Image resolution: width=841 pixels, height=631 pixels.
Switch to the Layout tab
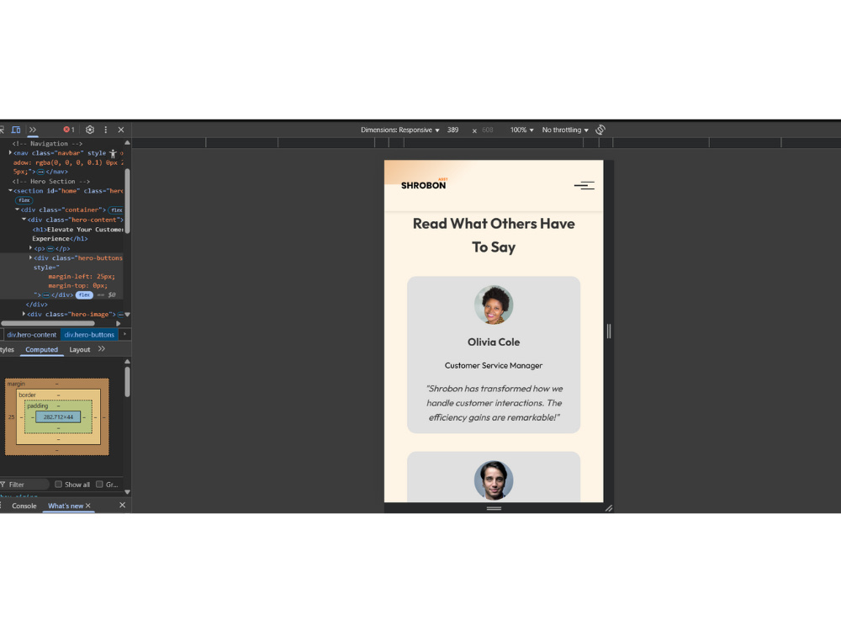pos(80,350)
